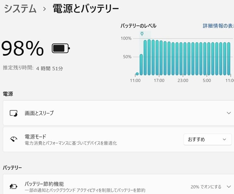Expand the バッテリー節約機能 chevron

(x=229, y=187)
